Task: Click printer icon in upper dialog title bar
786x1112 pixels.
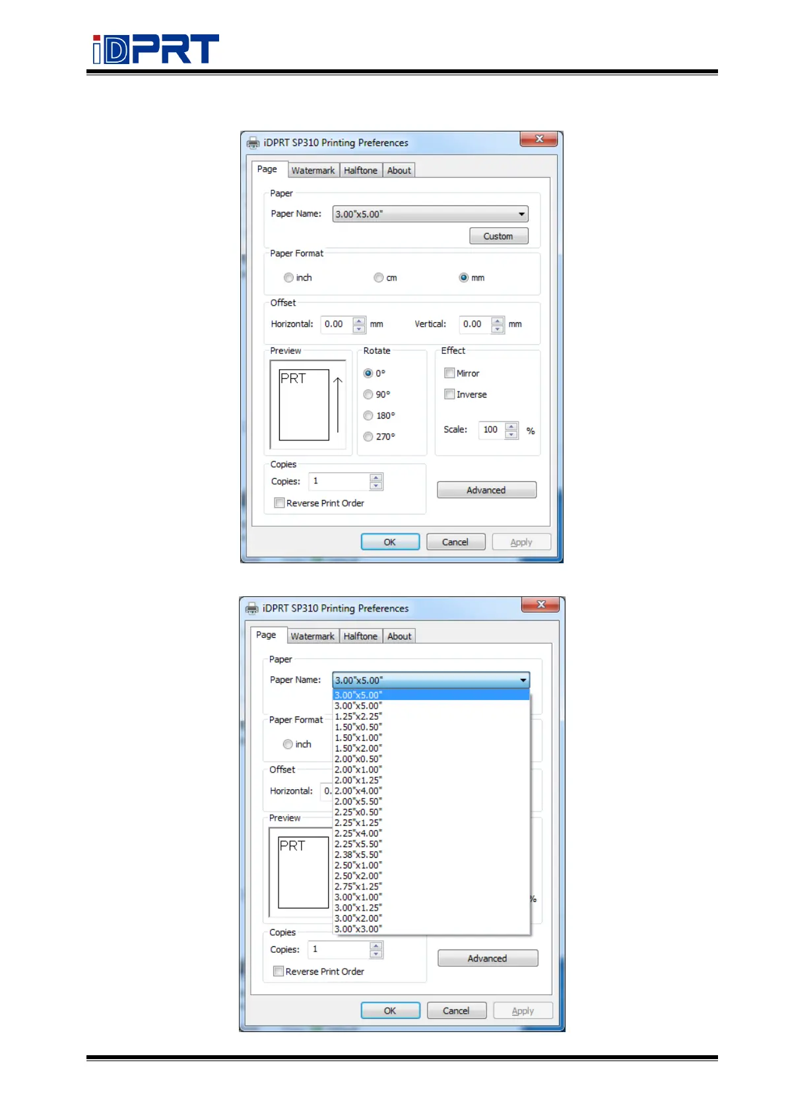Action: pos(253,143)
